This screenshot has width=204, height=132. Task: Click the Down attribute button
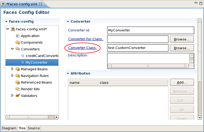[x=182, y=118]
